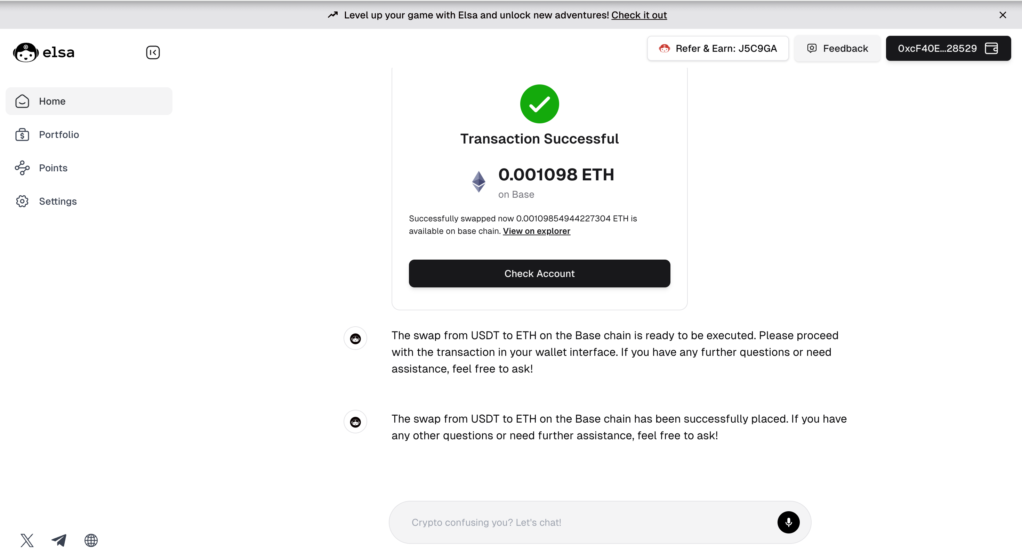Open the View on explorer link
Screen dimensions: 1022x555
537,231
